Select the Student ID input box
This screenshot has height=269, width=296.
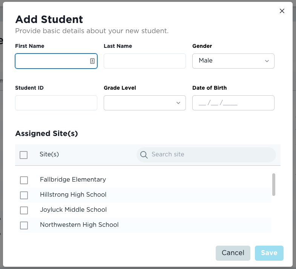[x=56, y=103]
